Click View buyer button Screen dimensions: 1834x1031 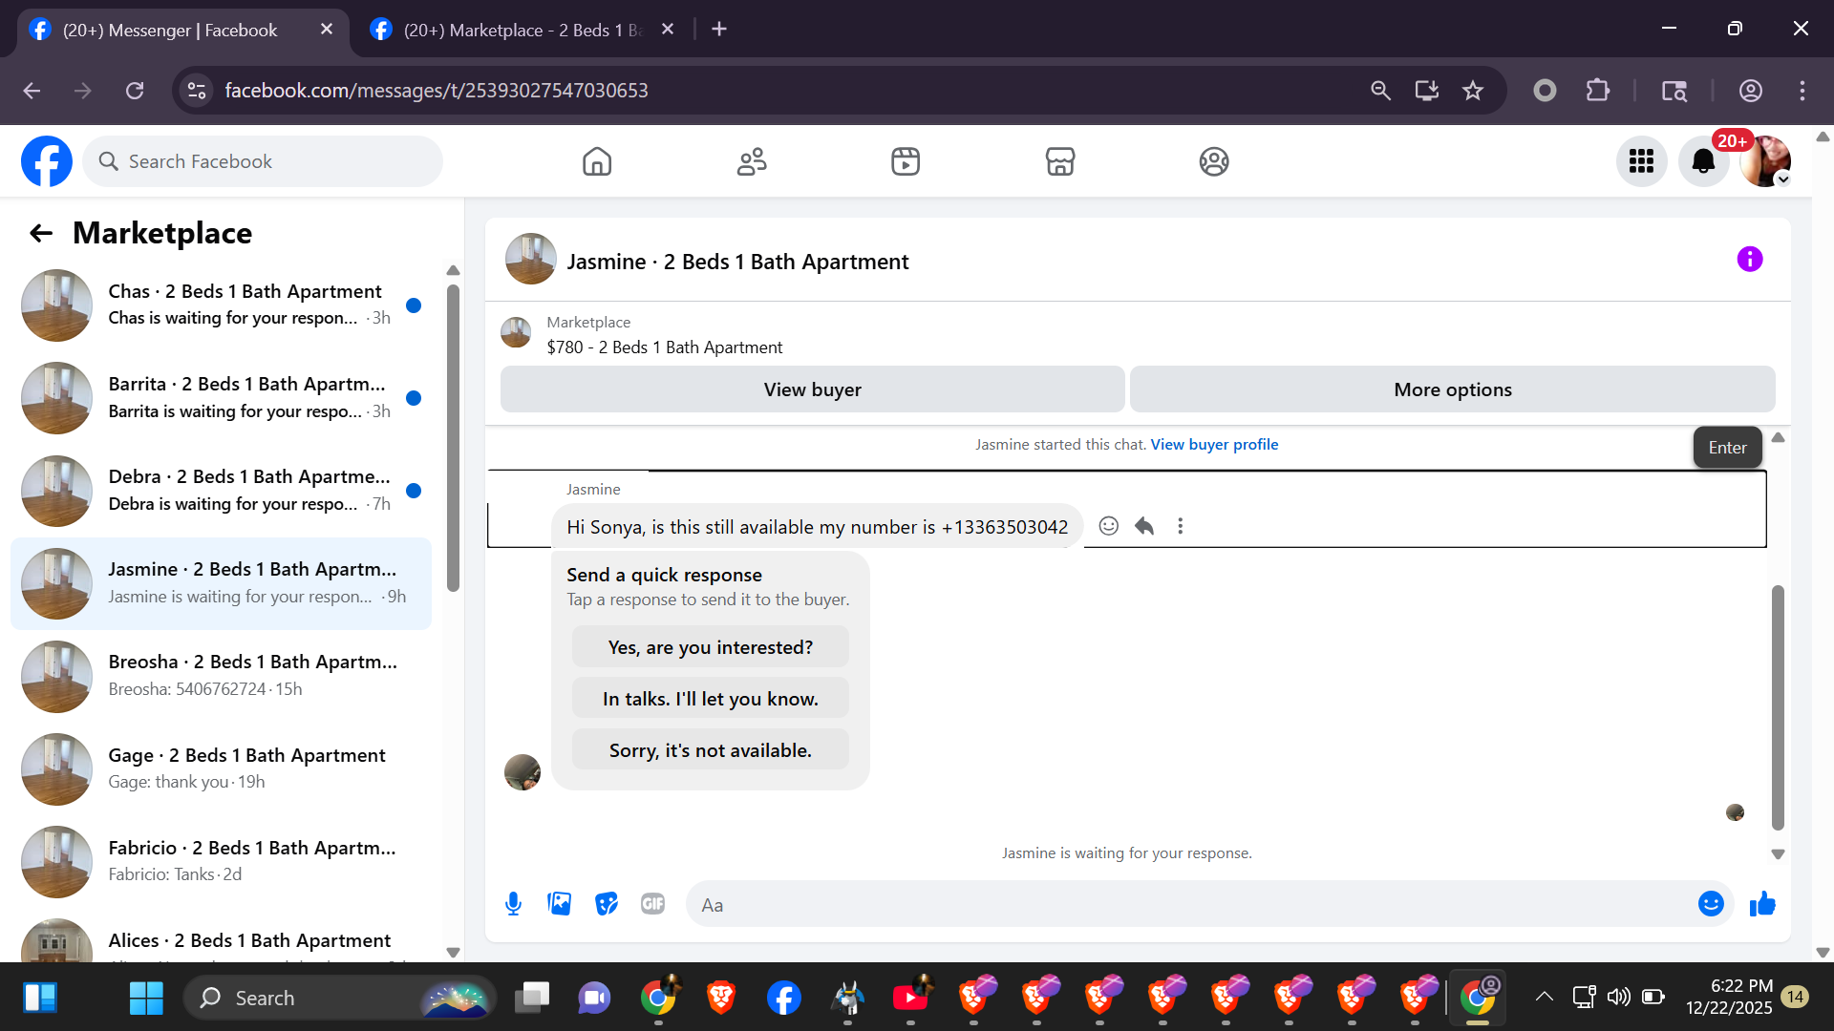click(x=812, y=389)
